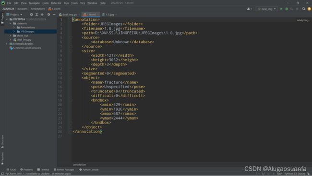Viewport: 312px width, 176px height.
Task: Toggle the Favorites tool window stripe button
Action: click(2, 159)
